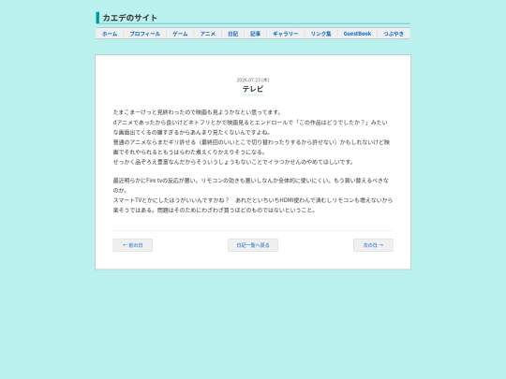506x379 pixels.
Task: Open the GuestBook page
Action: pos(357,34)
